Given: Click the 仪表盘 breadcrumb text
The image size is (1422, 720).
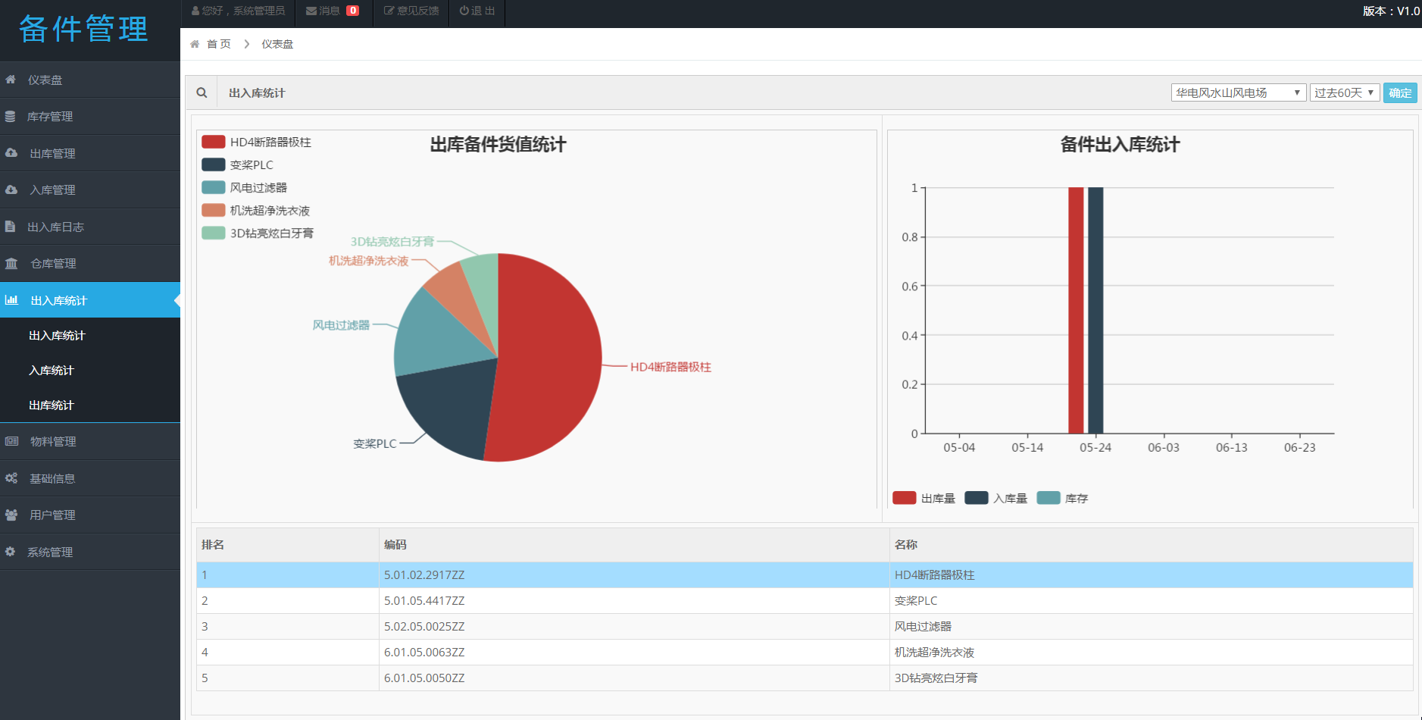Looking at the screenshot, I should pyautogui.click(x=277, y=44).
